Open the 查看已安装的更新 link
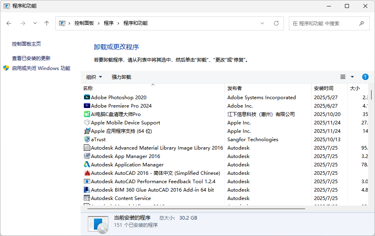Screen dimensions: 375x236 click(31, 58)
